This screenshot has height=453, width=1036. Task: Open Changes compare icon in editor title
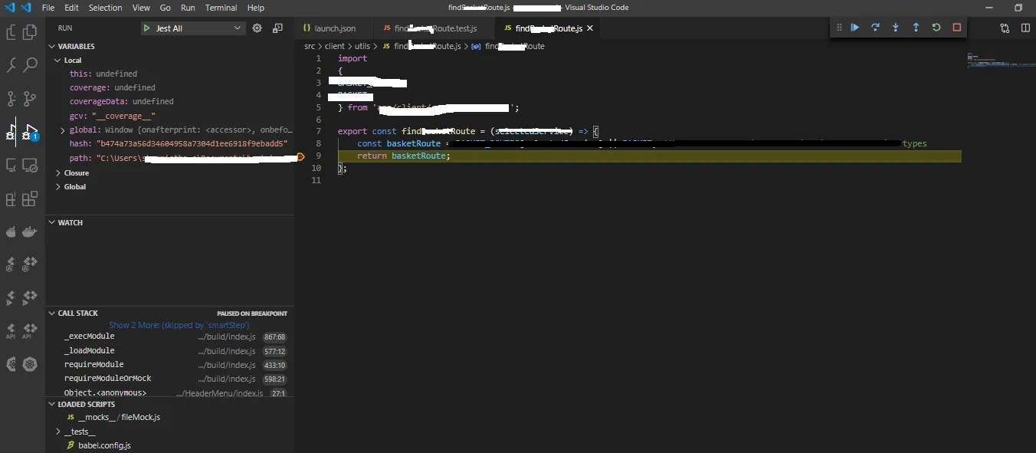[x=1005, y=28]
